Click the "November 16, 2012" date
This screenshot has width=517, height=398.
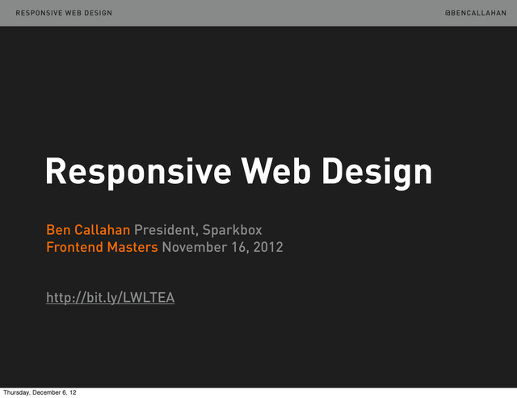(x=223, y=247)
